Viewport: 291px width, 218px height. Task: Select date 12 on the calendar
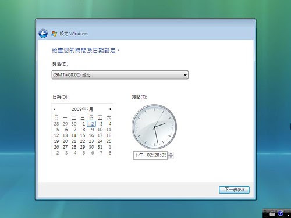[x=56, y=135]
